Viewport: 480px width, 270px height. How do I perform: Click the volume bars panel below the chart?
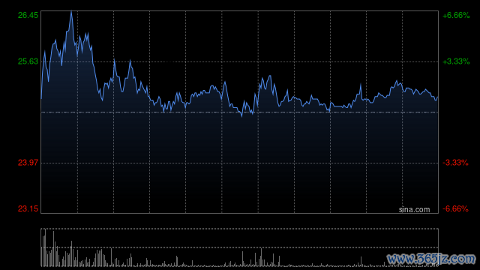click(240, 247)
